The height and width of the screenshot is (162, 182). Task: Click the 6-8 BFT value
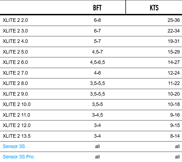pos(97,20)
